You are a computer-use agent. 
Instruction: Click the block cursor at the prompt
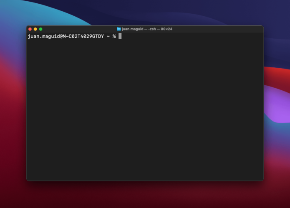click(120, 36)
